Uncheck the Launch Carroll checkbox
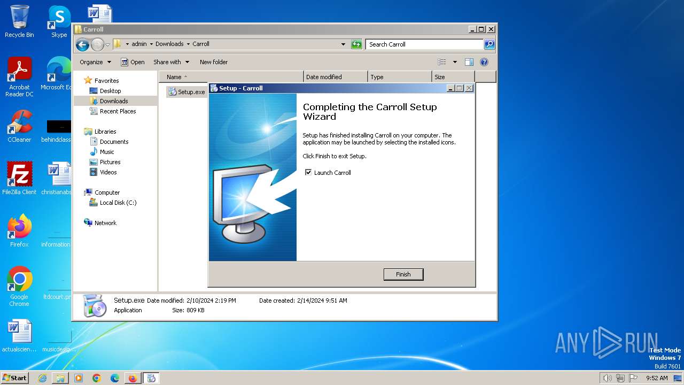Viewport: 684px width, 385px height. click(308, 172)
